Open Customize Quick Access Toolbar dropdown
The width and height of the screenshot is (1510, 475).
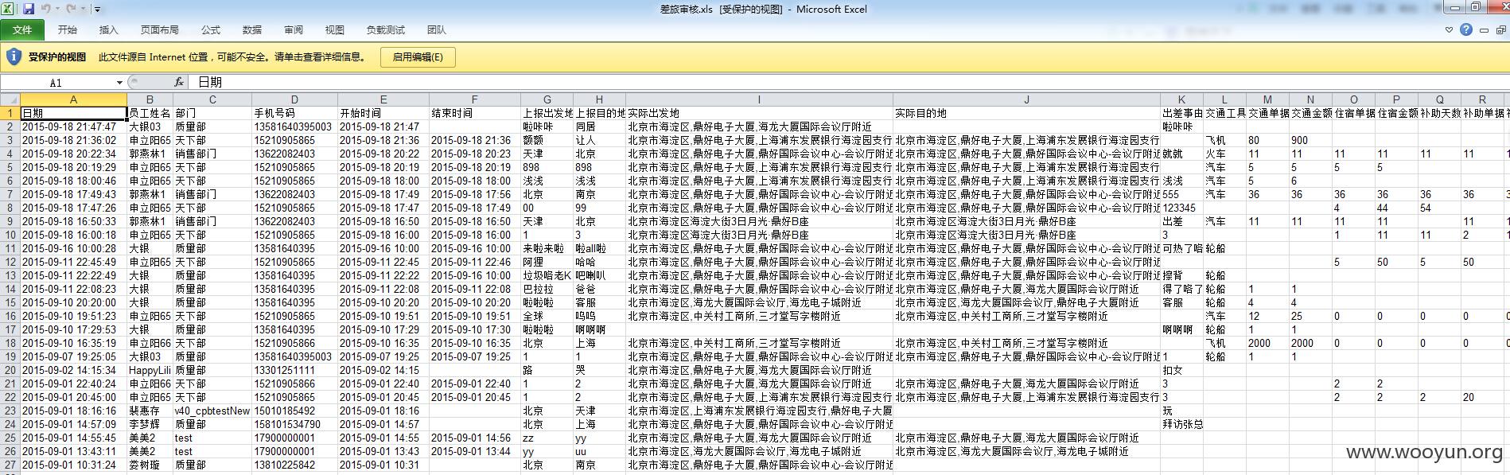coord(97,10)
